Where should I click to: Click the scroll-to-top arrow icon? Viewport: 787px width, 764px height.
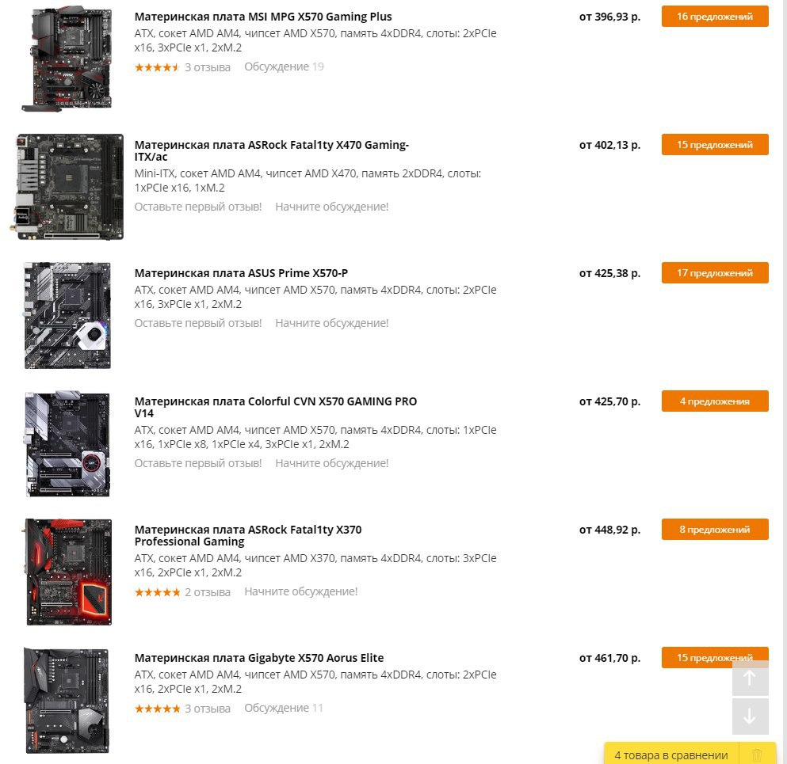[750, 678]
